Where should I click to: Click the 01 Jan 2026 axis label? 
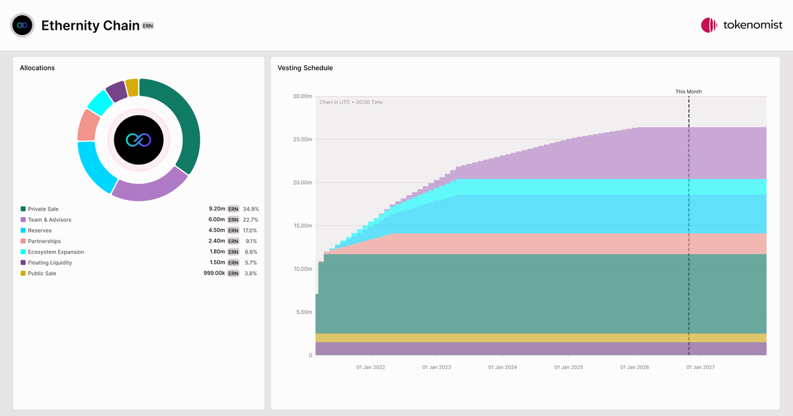pyautogui.click(x=635, y=367)
